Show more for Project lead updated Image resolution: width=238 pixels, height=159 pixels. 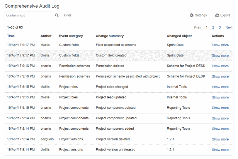click(220, 97)
